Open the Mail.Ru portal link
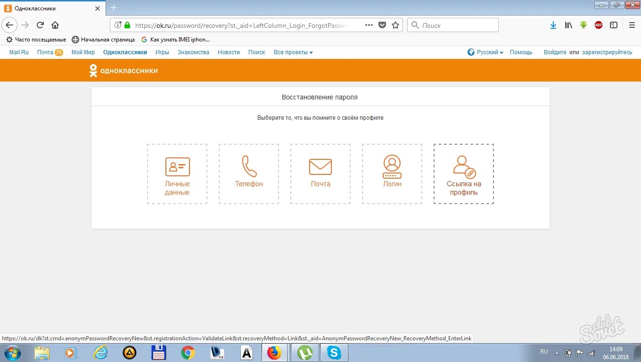 (x=19, y=52)
